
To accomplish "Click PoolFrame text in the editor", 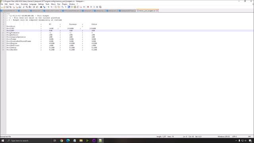I will tap(12, 39).
